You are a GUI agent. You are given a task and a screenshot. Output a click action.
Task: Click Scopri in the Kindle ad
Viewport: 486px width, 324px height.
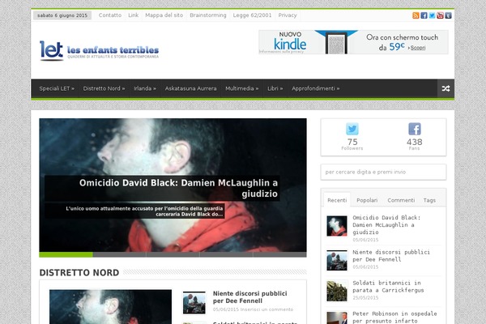(418, 48)
